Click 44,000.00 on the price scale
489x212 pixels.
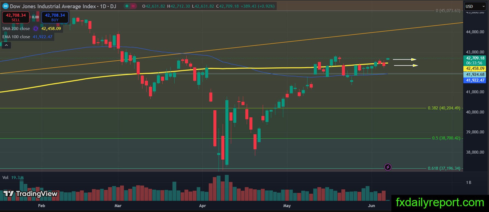(x=475, y=32)
